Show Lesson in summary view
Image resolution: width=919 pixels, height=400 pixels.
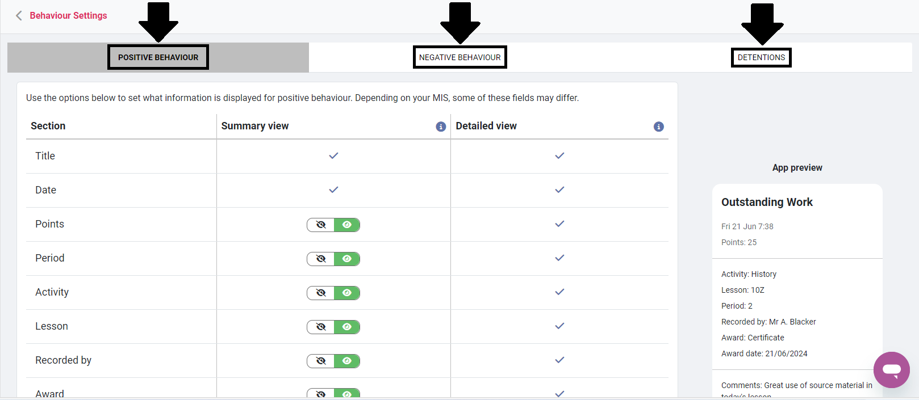click(x=346, y=327)
